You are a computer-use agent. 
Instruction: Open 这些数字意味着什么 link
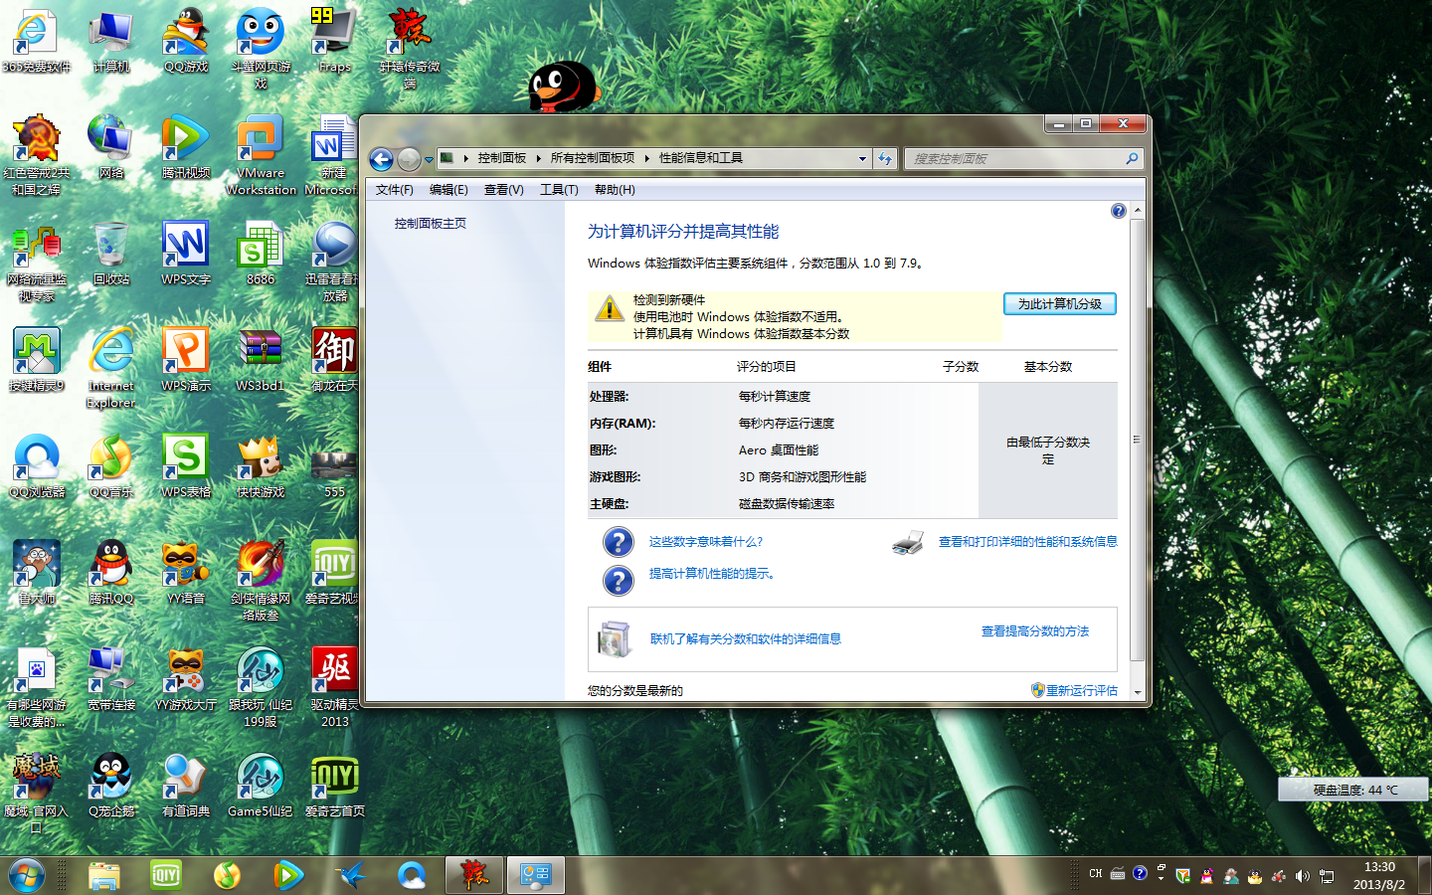click(706, 542)
